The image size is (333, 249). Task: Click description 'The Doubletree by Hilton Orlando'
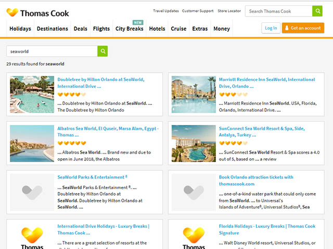click(91, 110)
